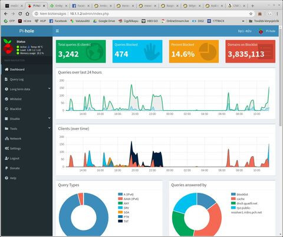
Task: Toggle the blocklist legend color swatch
Action: point(233,194)
